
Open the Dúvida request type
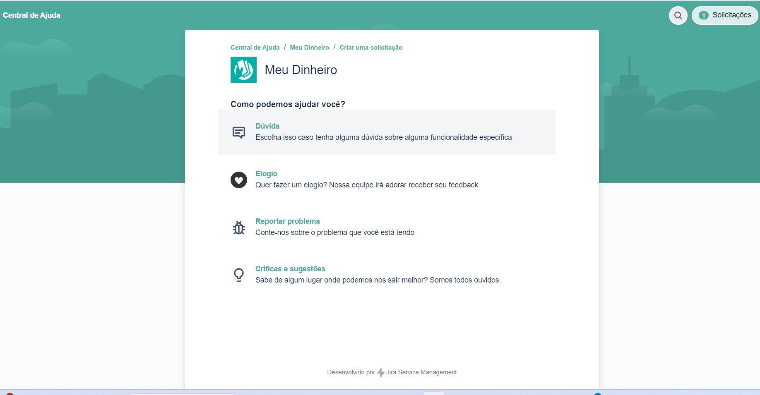point(267,126)
